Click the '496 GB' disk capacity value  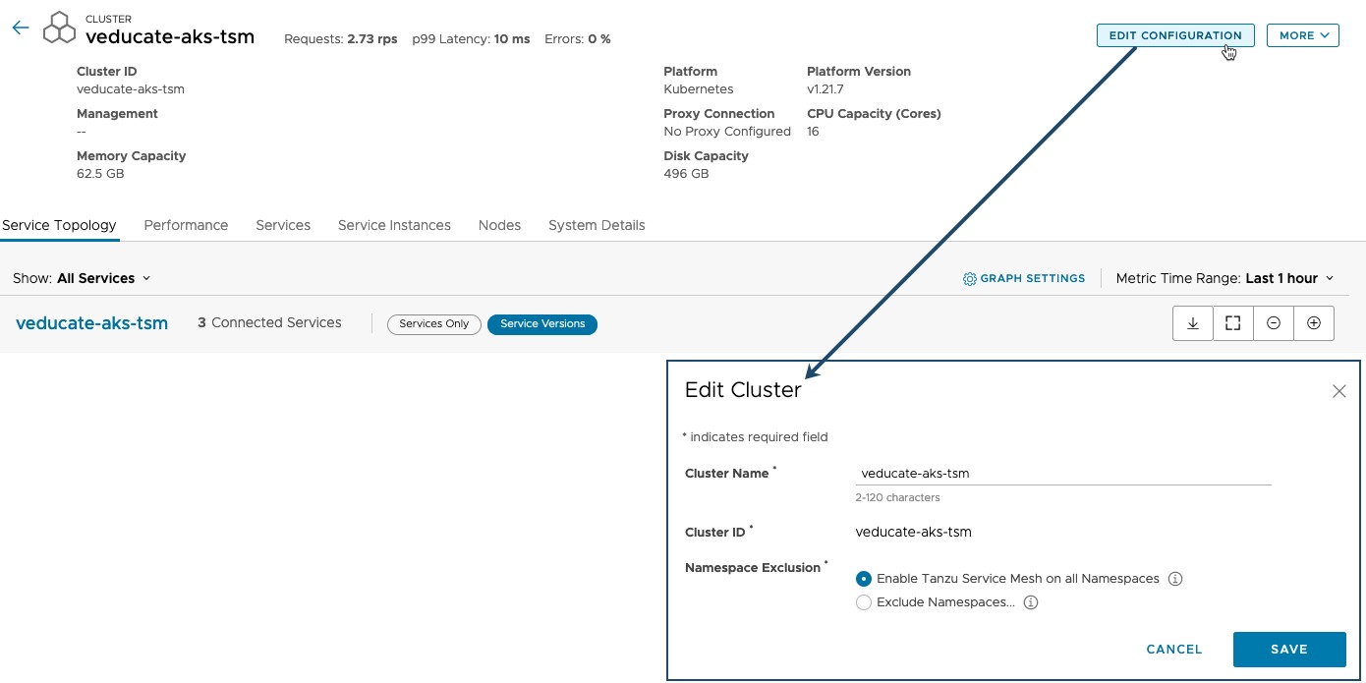pos(686,174)
